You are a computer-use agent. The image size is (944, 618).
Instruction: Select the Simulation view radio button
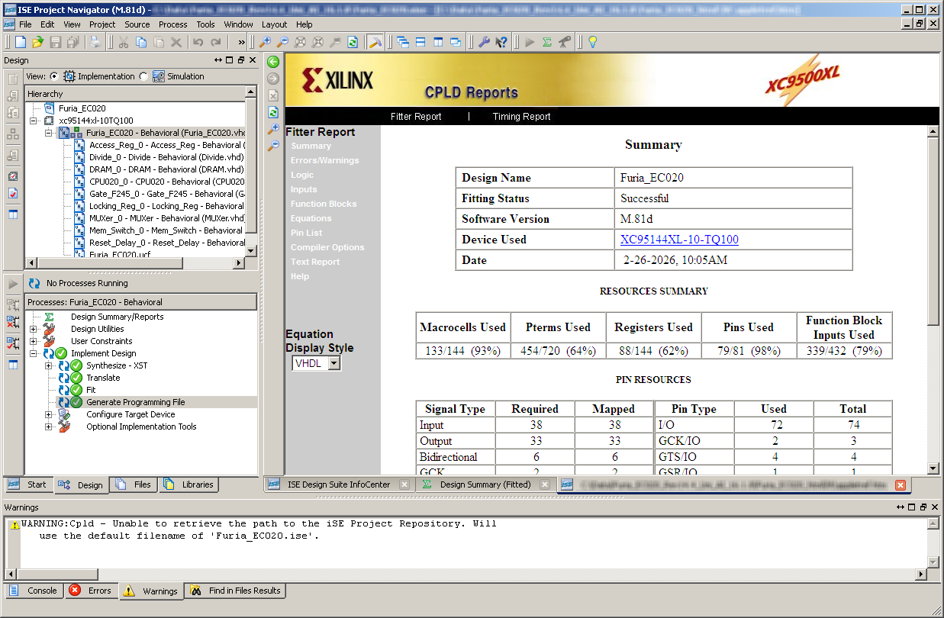point(143,76)
